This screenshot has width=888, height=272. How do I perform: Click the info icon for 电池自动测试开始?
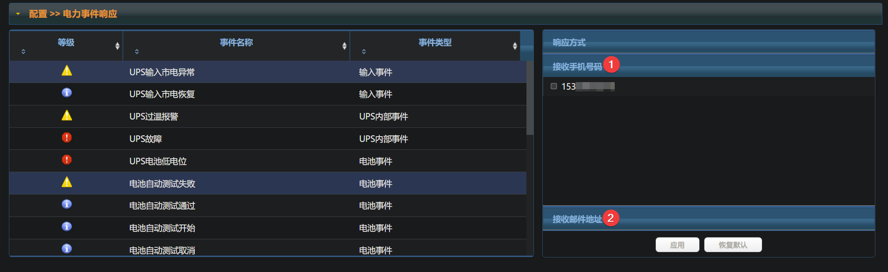click(67, 227)
